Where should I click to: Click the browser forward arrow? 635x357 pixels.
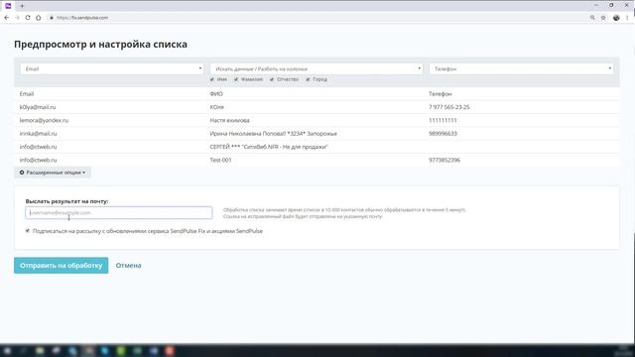pos(18,18)
